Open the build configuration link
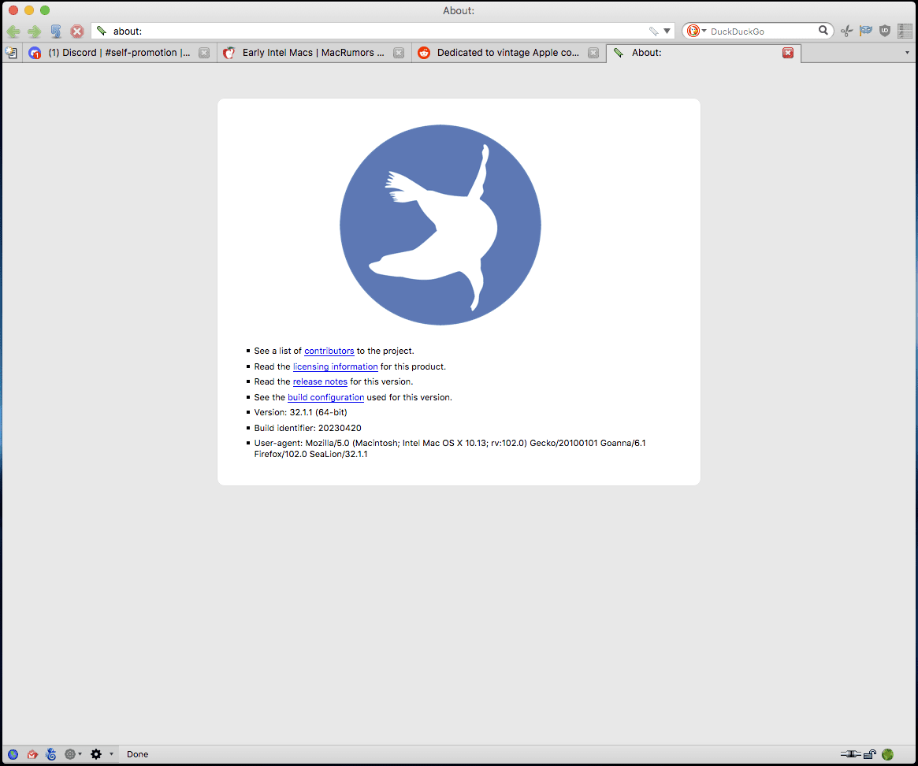 click(x=326, y=398)
